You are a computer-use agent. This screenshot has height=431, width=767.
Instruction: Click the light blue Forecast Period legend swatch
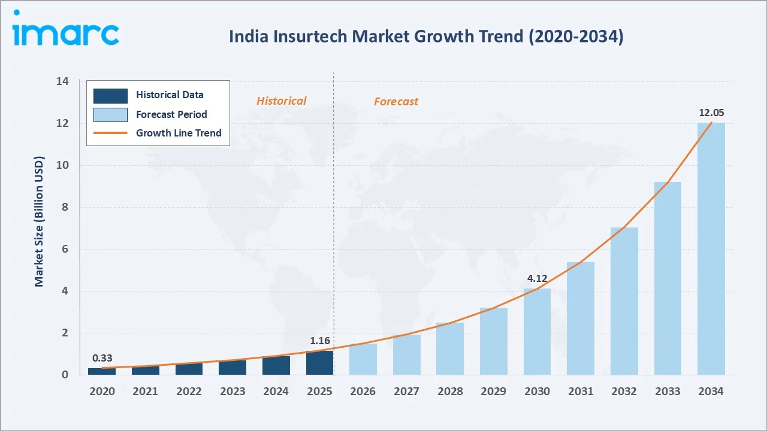coord(110,114)
